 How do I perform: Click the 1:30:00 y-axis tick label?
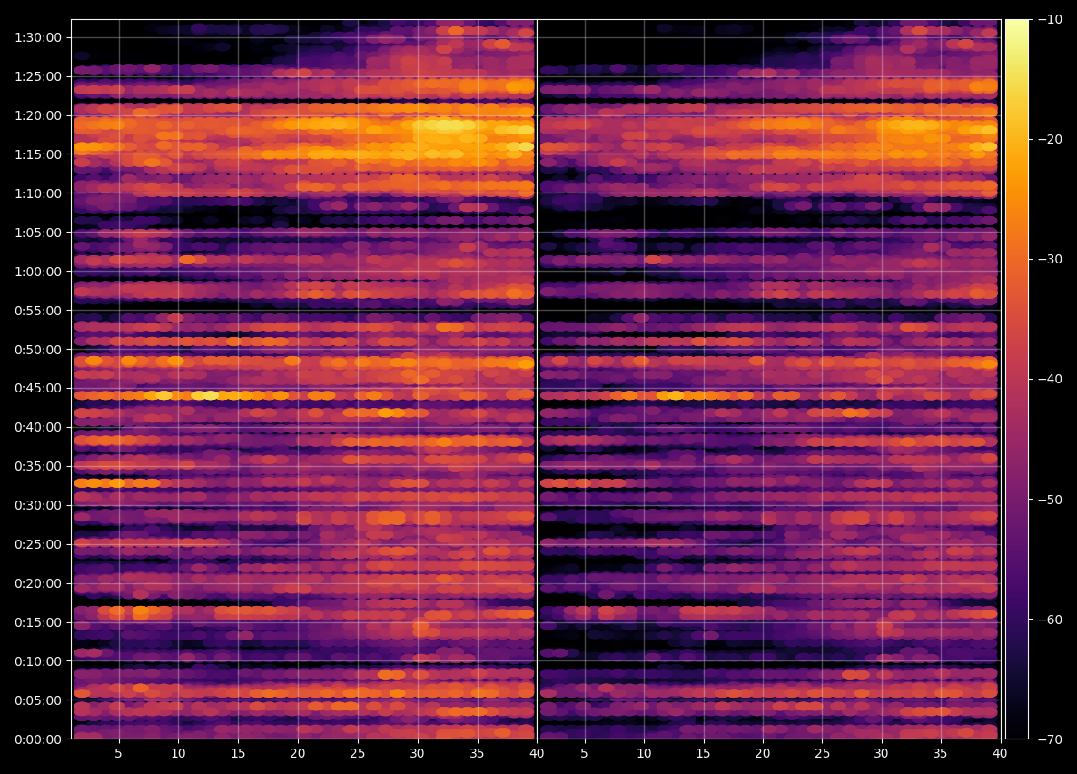(x=38, y=38)
